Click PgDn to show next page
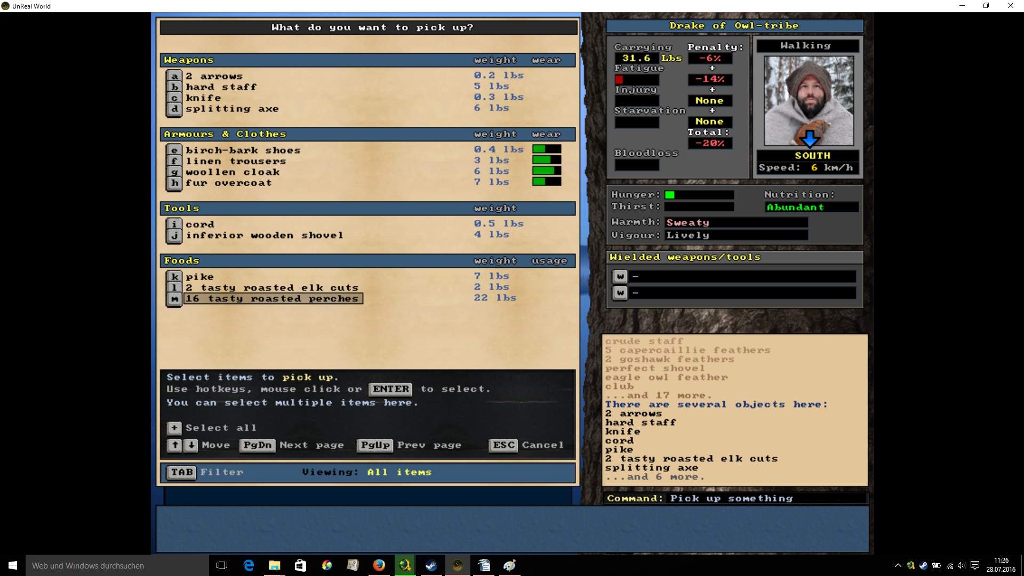 click(258, 445)
